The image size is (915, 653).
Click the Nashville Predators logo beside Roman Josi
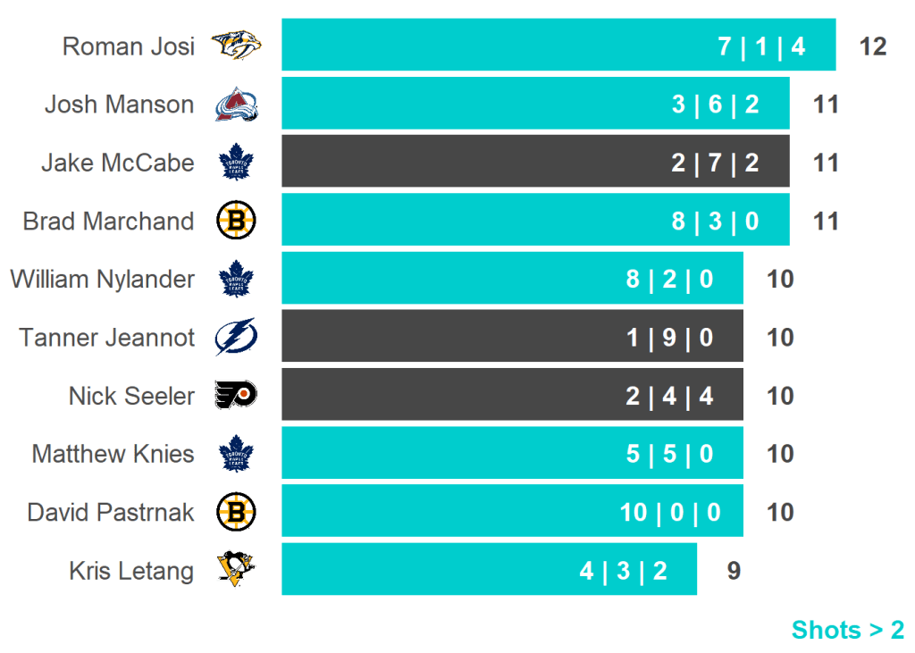(x=237, y=46)
